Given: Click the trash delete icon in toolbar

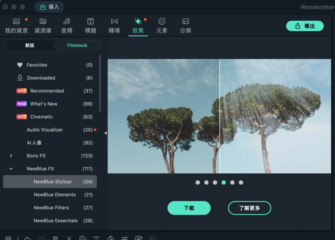Looking at the screenshot, I should coord(55,238).
